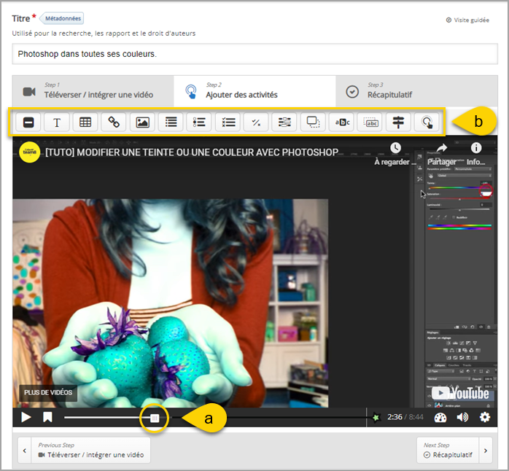Screen dimensions: 509x471
Task: Add a Multiple Choice checklist interaction
Action: 228,122
